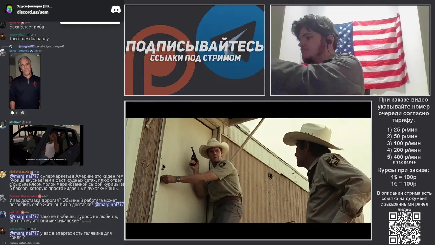This screenshot has height=245, width=435.
Task: Click the reaction emoji with count 1
Action: (x=14, y=113)
